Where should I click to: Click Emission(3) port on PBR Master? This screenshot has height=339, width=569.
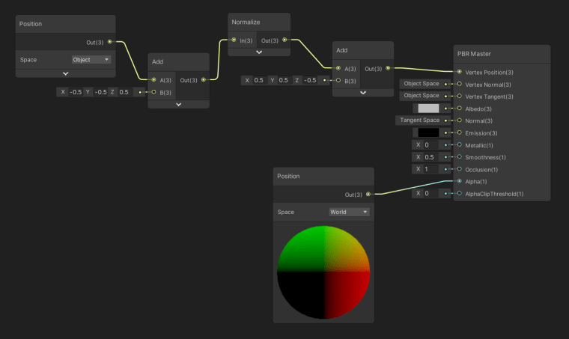pyautogui.click(x=460, y=132)
